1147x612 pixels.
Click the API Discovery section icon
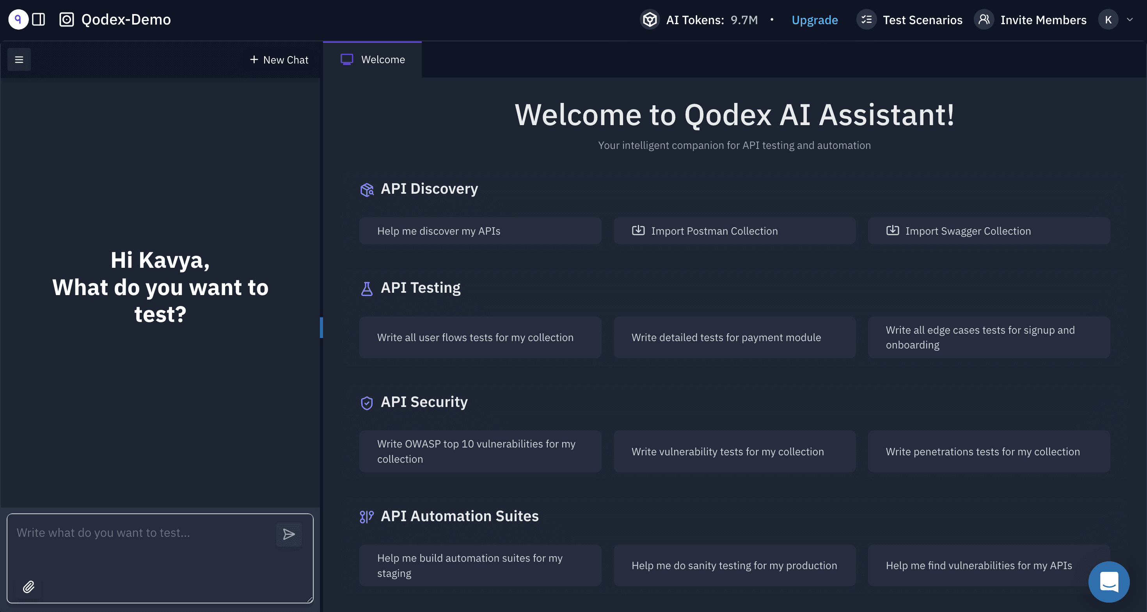(367, 189)
